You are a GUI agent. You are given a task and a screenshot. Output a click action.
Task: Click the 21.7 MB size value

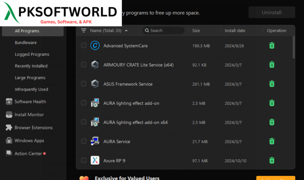pos(200,142)
